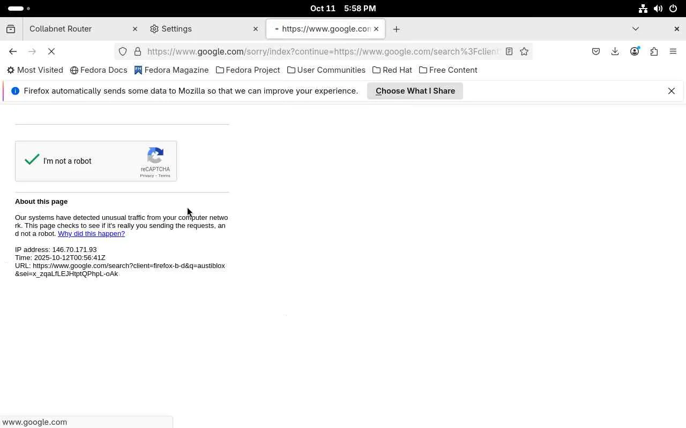Toggle the I'm not a robot checkbox
This screenshot has height=428, width=686.
click(x=32, y=160)
